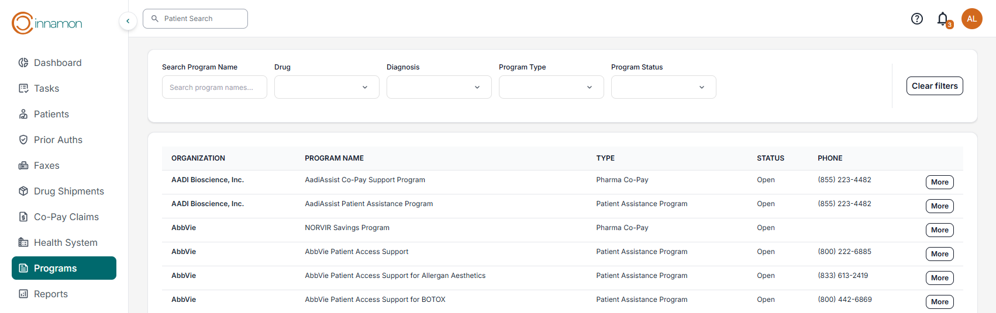This screenshot has width=996, height=313.
Task: Open the Diagnosis filter dropdown
Action: click(x=439, y=87)
